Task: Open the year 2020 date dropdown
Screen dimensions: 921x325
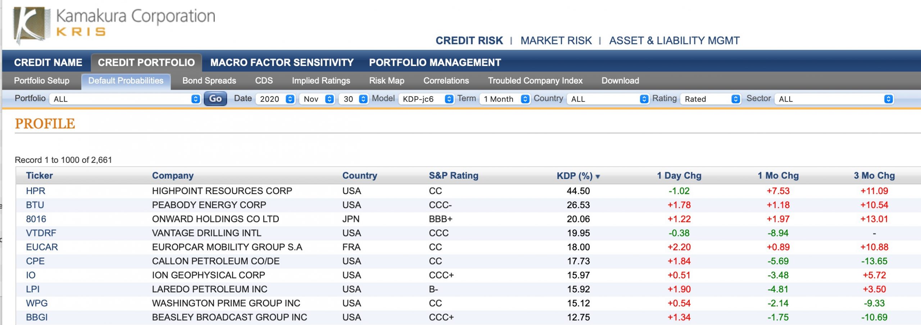Action: click(275, 99)
